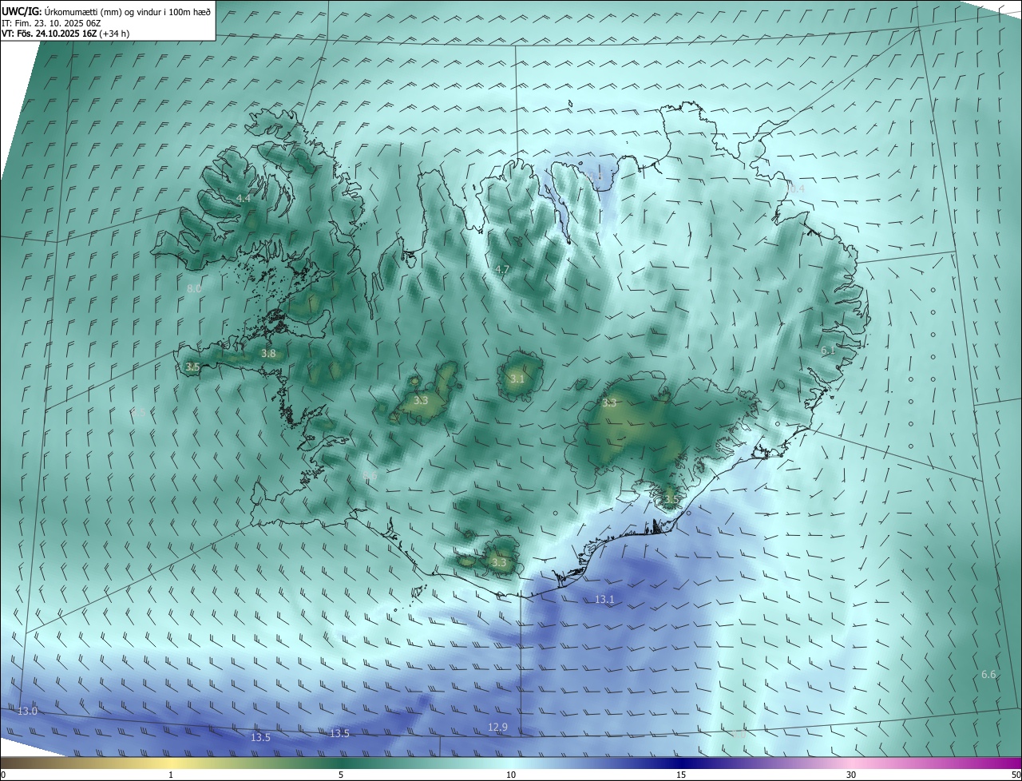The height and width of the screenshot is (781, 1022).
Task: Click the 3.5 value on the western peninsula
Action: 192,367
